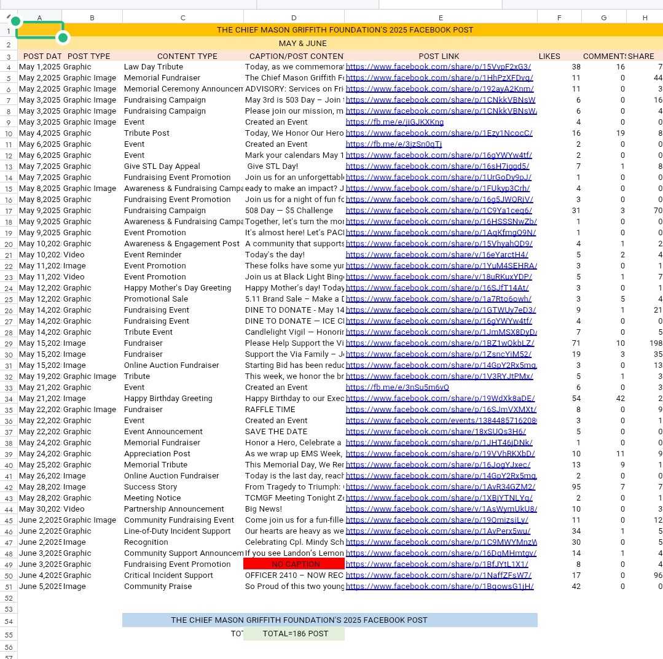Click the POST TYPE header cell
This screenshot has width=663, height=659.
pos(92,57)
